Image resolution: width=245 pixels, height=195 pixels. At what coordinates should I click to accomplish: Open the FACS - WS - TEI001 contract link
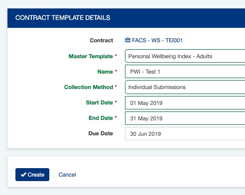(157, 40)
